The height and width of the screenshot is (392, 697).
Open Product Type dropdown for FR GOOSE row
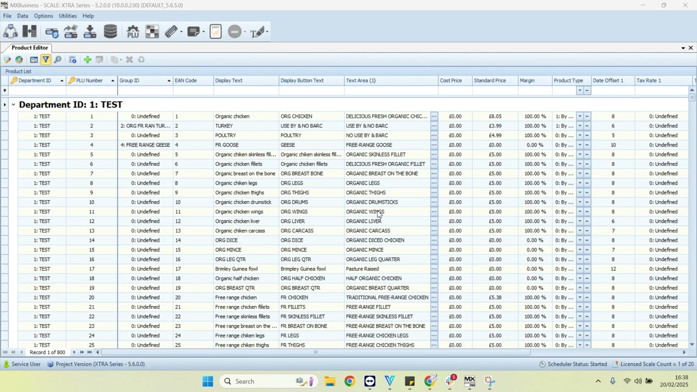point(580,145)
